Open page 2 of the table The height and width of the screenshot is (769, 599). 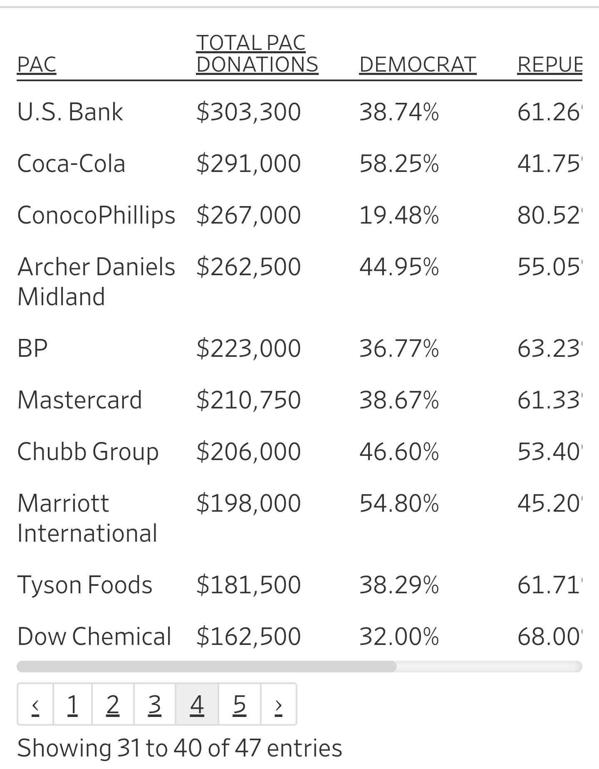click(x=113, y=704)
